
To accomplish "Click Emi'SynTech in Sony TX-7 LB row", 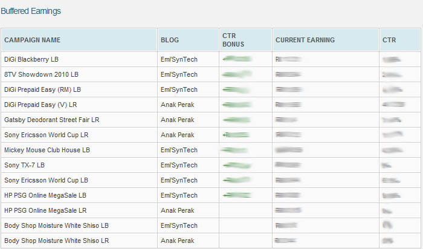I will pyautogui.click(x=179, y=165).
